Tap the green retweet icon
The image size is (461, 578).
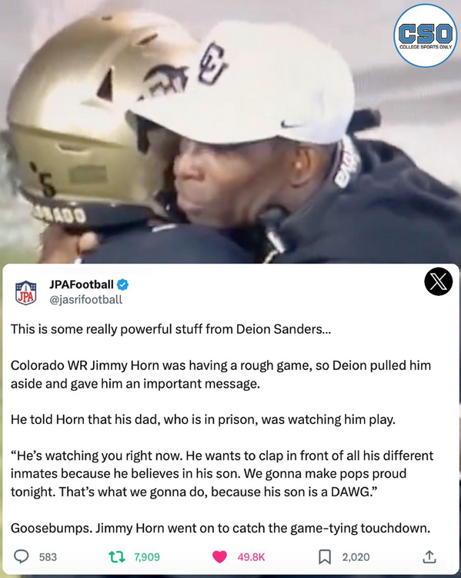click(x=117, y=556)
